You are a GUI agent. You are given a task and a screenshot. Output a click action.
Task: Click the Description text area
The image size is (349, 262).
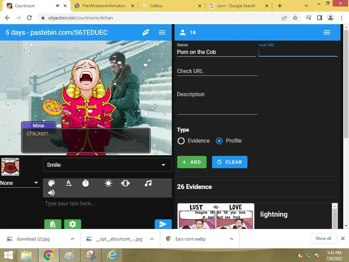click(217, 102)
